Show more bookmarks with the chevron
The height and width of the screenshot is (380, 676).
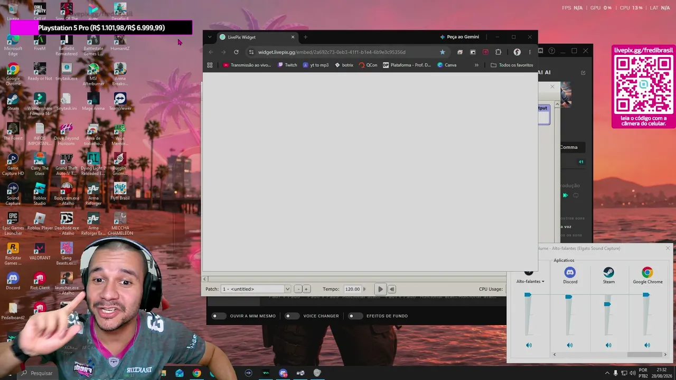(476, 65)
